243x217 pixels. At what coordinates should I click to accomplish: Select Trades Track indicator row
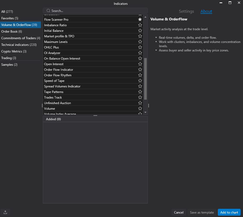93,97
